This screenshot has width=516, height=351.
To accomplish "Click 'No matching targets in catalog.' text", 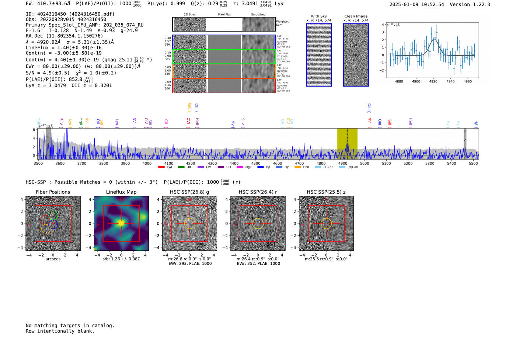I will pyautogui.click(x=70, y=326).
